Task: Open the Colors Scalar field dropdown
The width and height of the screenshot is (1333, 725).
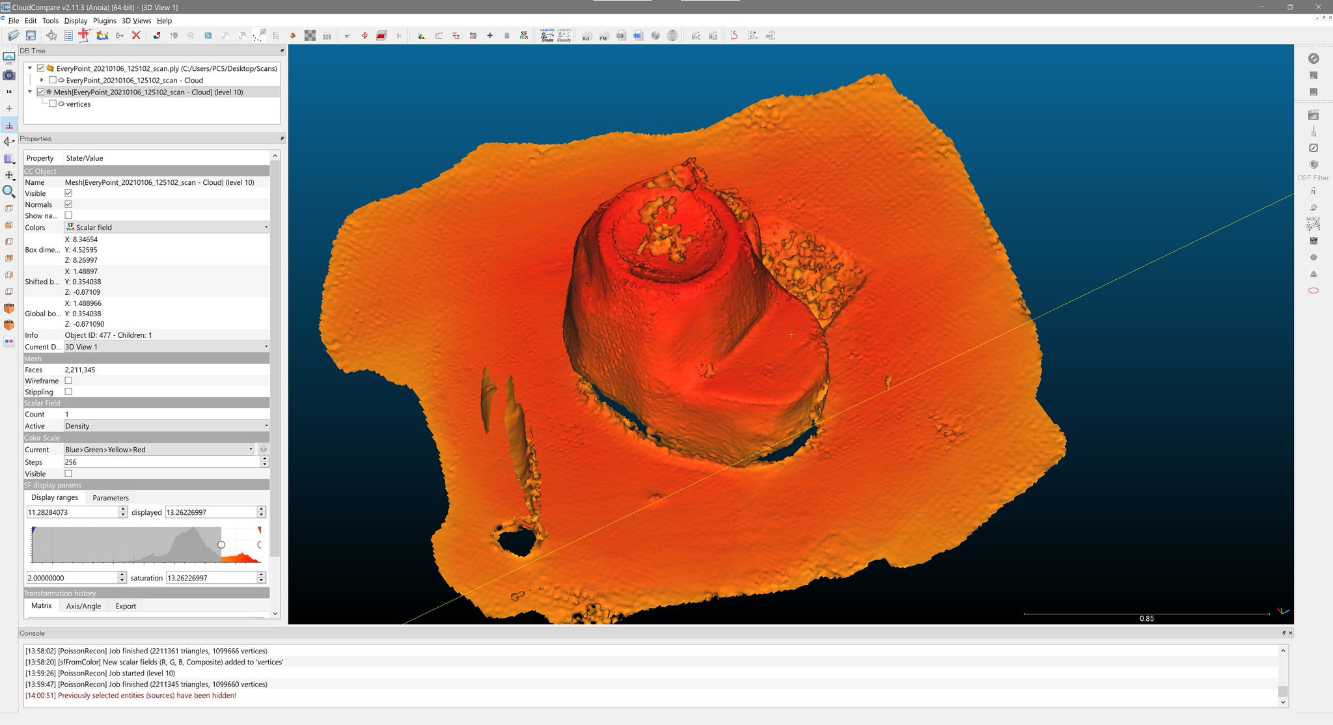Action: pyautogui.click(x=167, y=227)
